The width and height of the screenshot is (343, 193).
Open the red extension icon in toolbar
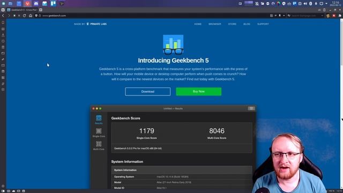click(334, 16)
